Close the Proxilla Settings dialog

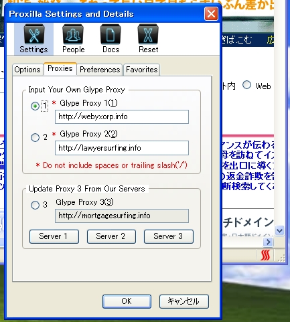[211, 14]
